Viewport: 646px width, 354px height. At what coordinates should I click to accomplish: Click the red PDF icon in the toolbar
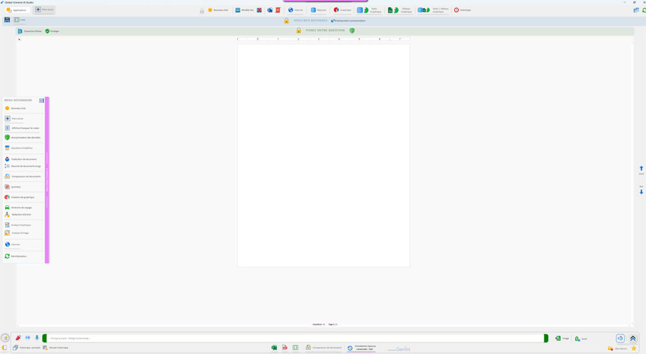click(278, 10)
